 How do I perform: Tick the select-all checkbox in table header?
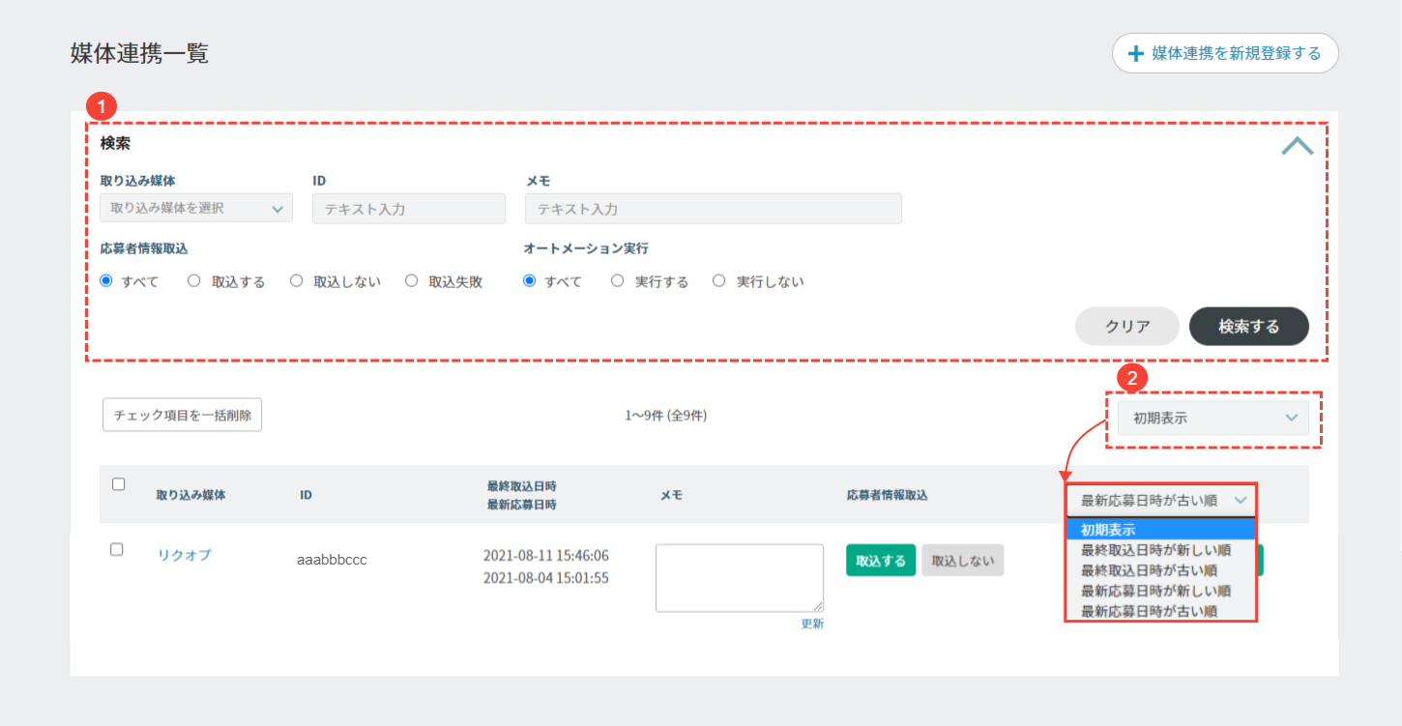(x=119, y=484)
